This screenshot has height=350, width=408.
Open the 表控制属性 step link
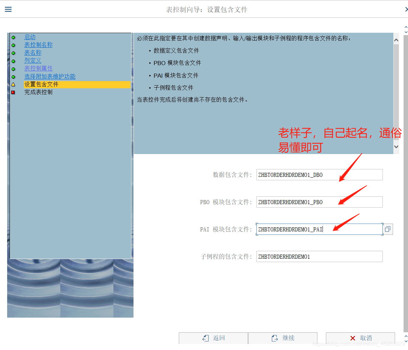point(38,68)
